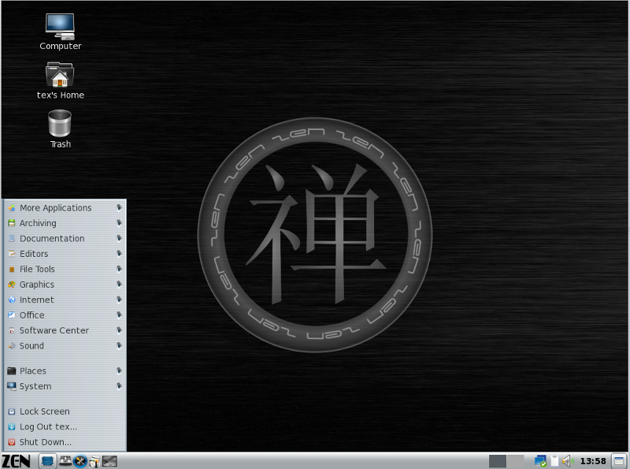Switch to the first dark workspace

click(498, 461)
